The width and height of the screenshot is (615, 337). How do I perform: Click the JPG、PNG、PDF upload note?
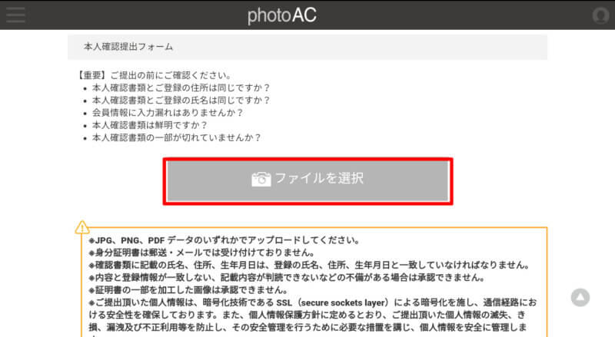[x=224, y=240]
